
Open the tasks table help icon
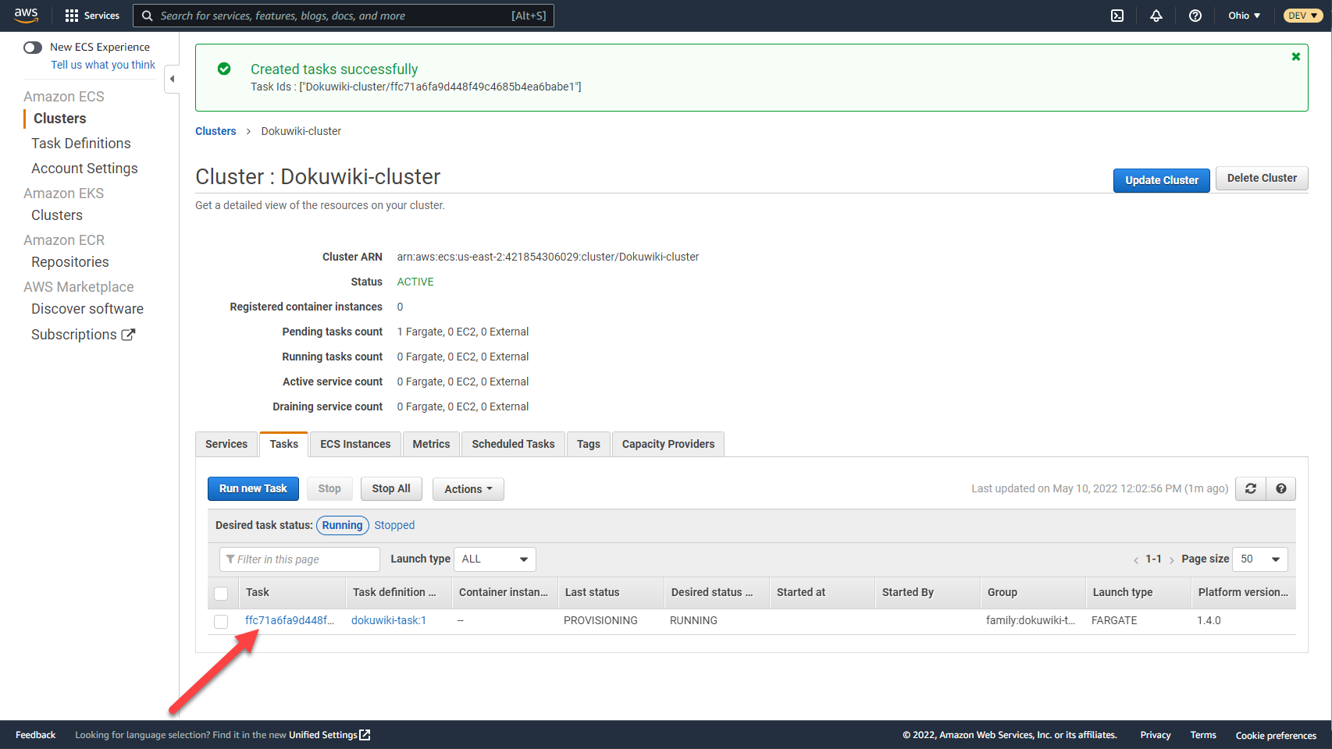pyautogui.click(x=1281, y=488)
